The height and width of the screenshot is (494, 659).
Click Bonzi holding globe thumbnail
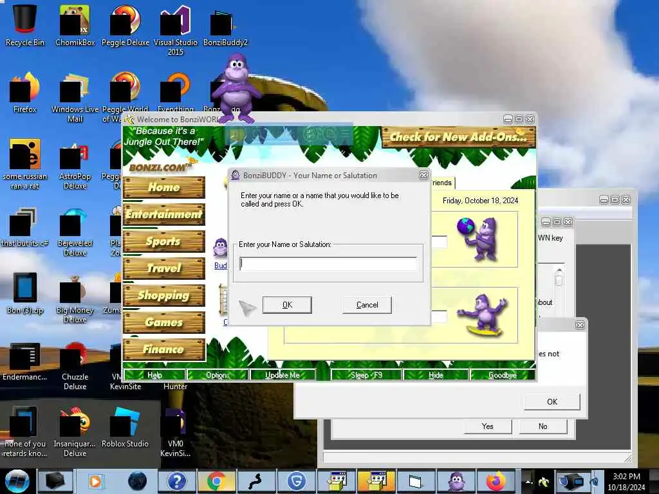pos(478,239)
